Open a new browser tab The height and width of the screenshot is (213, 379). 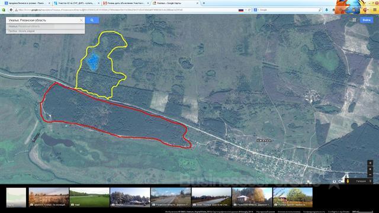(204, 3)
